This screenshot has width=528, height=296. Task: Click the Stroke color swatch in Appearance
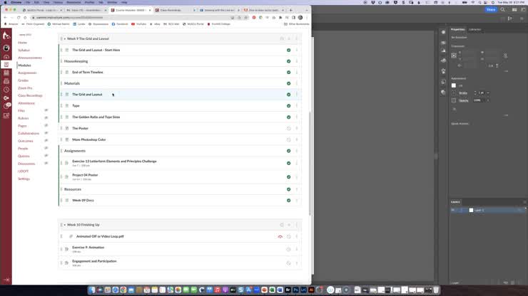click(454, 92)
